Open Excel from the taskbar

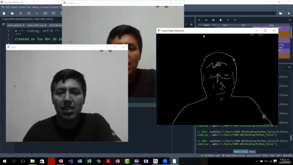click(89, 161)
